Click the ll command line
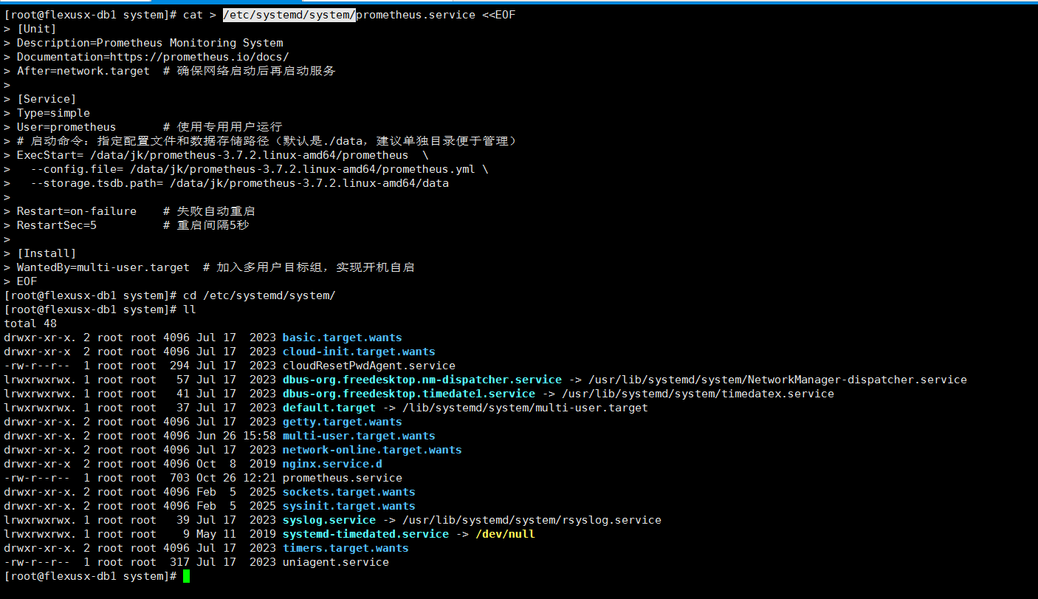1038x599 pixels. coord(189,309)
